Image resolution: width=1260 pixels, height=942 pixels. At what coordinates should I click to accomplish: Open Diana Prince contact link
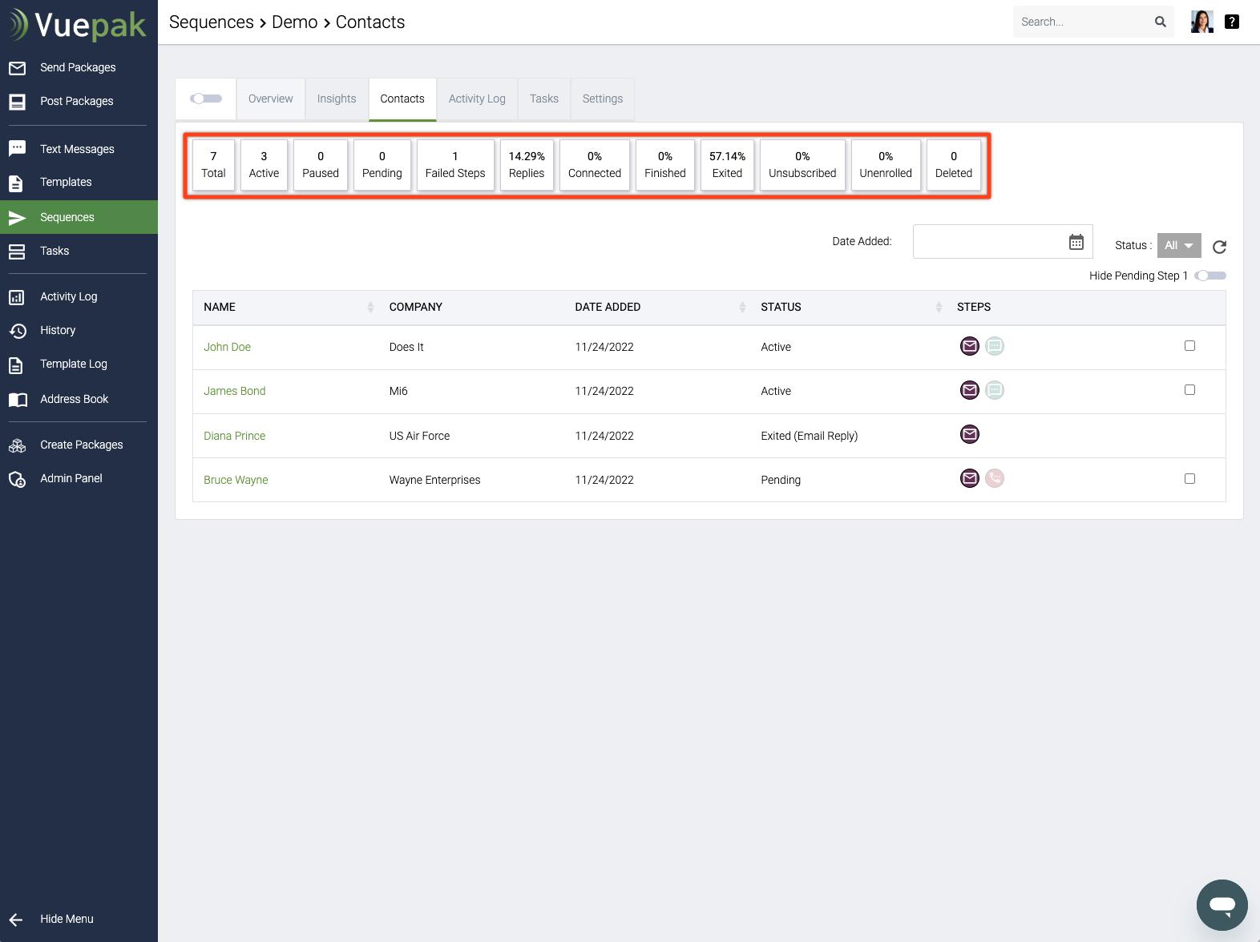234,436
